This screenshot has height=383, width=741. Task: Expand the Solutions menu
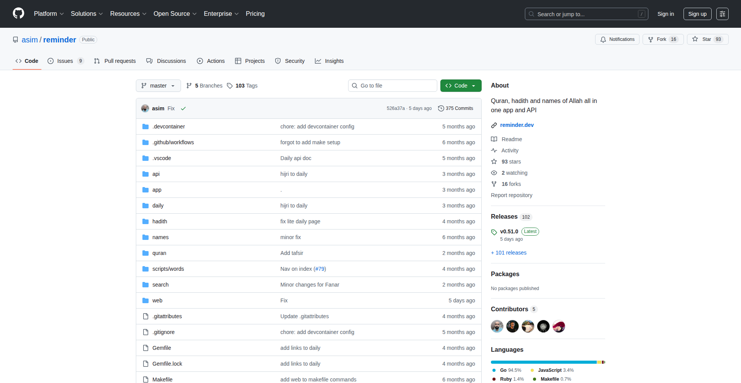coord(87,14)
